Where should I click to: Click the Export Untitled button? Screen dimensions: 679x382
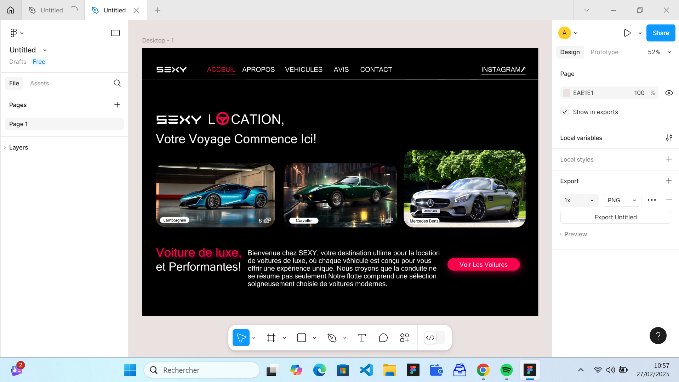click(x=616, y=217)
